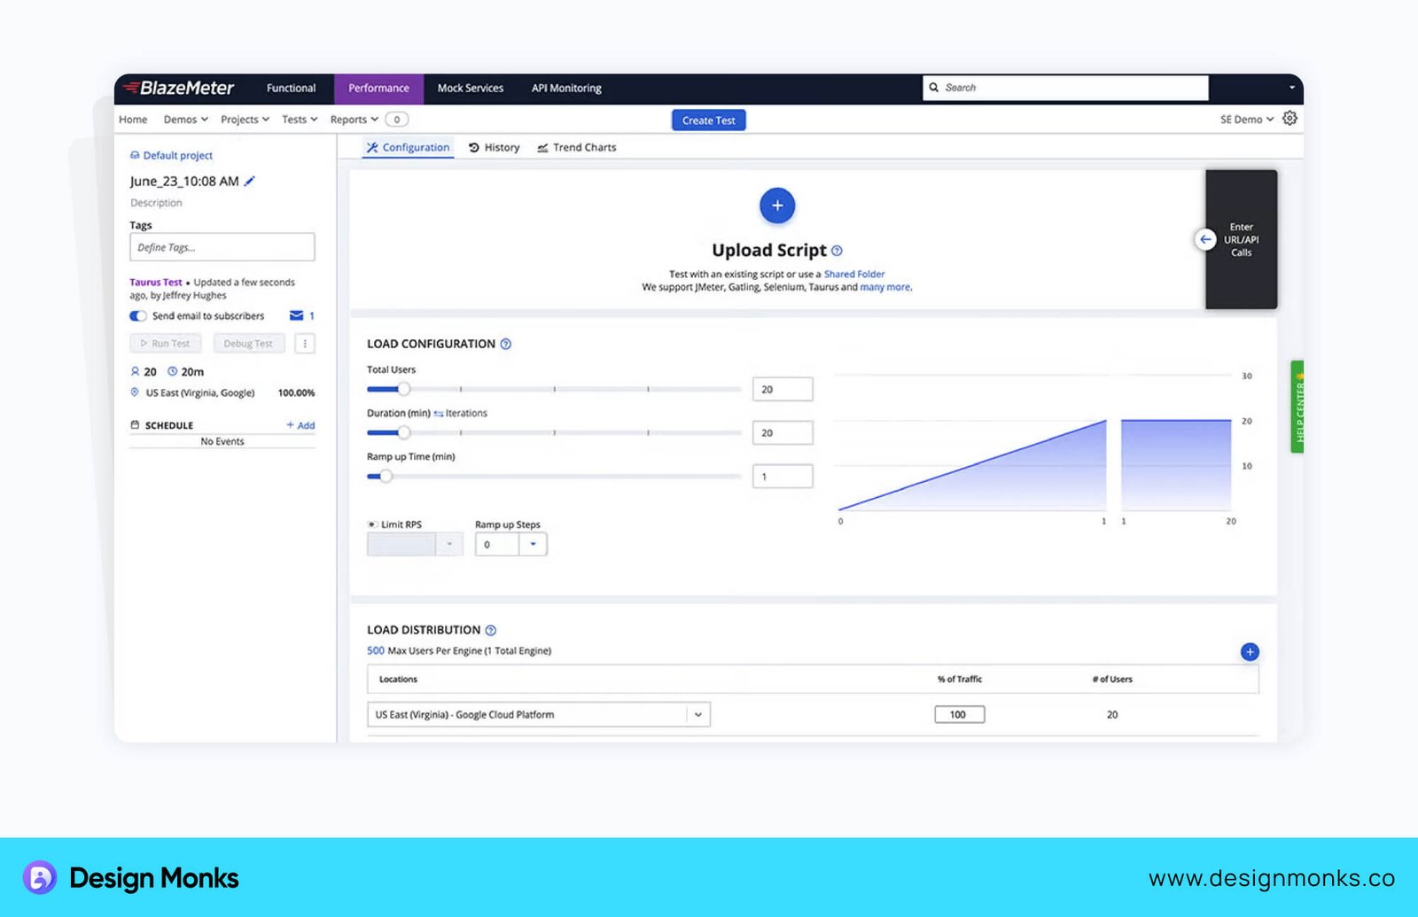Image resolution: width=1418 pixels, height=917 pixels.
Task: Toggle Send email to subscribers switch
Action: 138,315
